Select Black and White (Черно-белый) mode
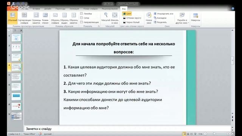Screen dimensions: 242x136 [x=131, y=22]
